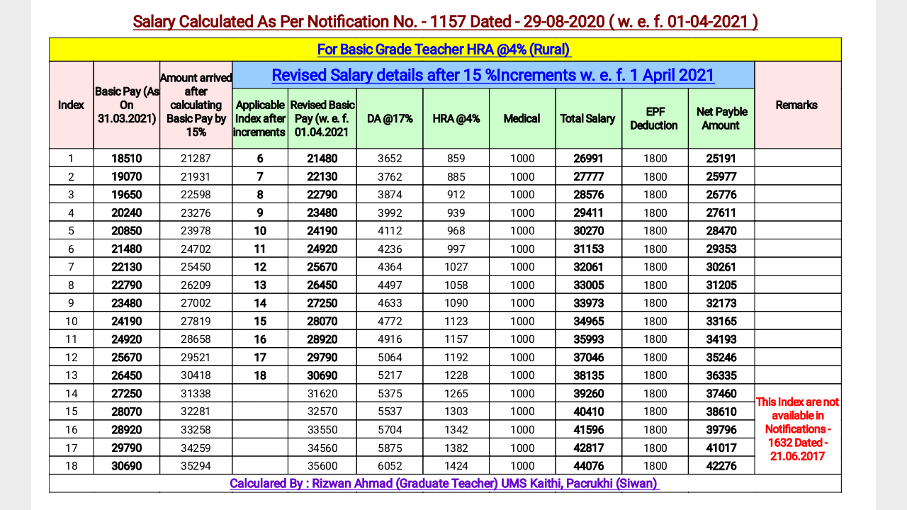Image resolution: width=907 pixels, height=510 pixels.
Task: Click the net payable cell '32173'
Action: [721, 303]
